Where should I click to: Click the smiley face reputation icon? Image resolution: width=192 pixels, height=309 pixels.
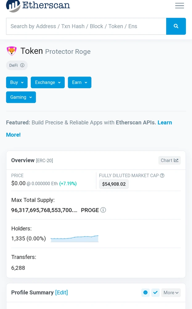[x=145, y=293]
